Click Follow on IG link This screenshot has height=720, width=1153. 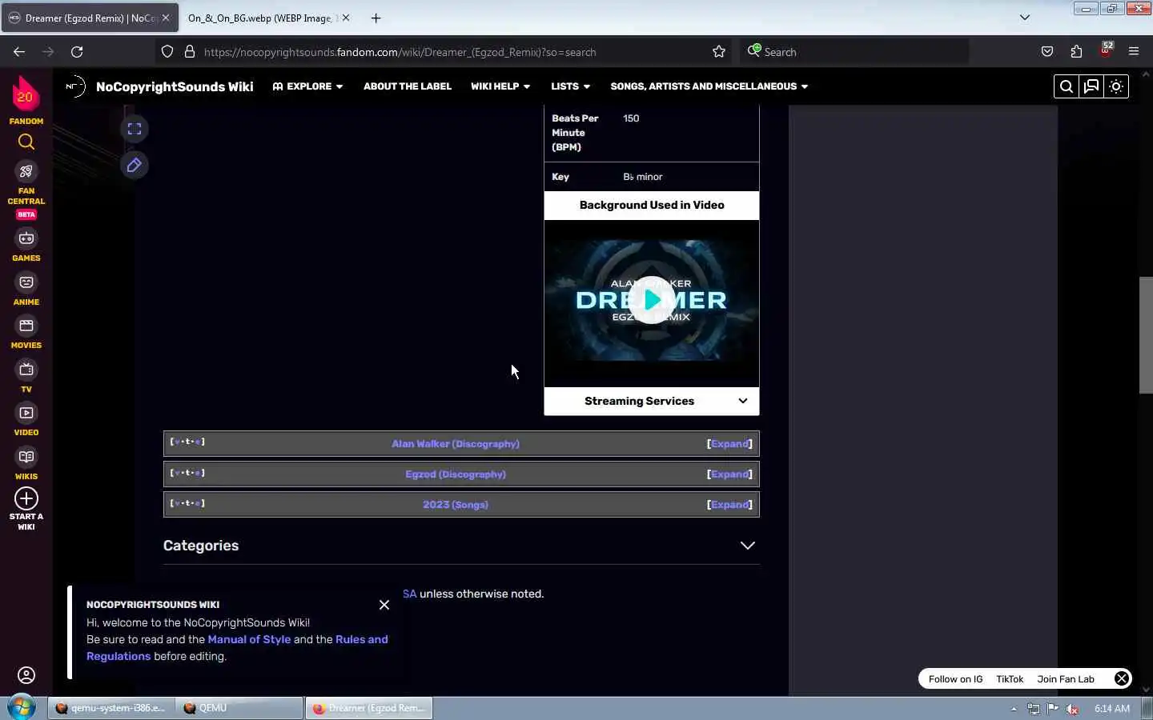pyautogui.click(x=955, y=679)
